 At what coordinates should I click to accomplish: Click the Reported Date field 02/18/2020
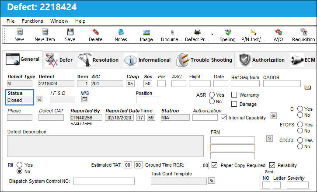tap(119, 118)
